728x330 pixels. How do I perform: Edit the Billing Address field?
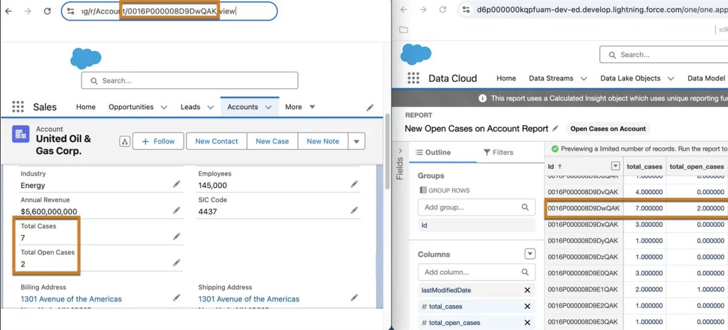click(x=177, y=297)
